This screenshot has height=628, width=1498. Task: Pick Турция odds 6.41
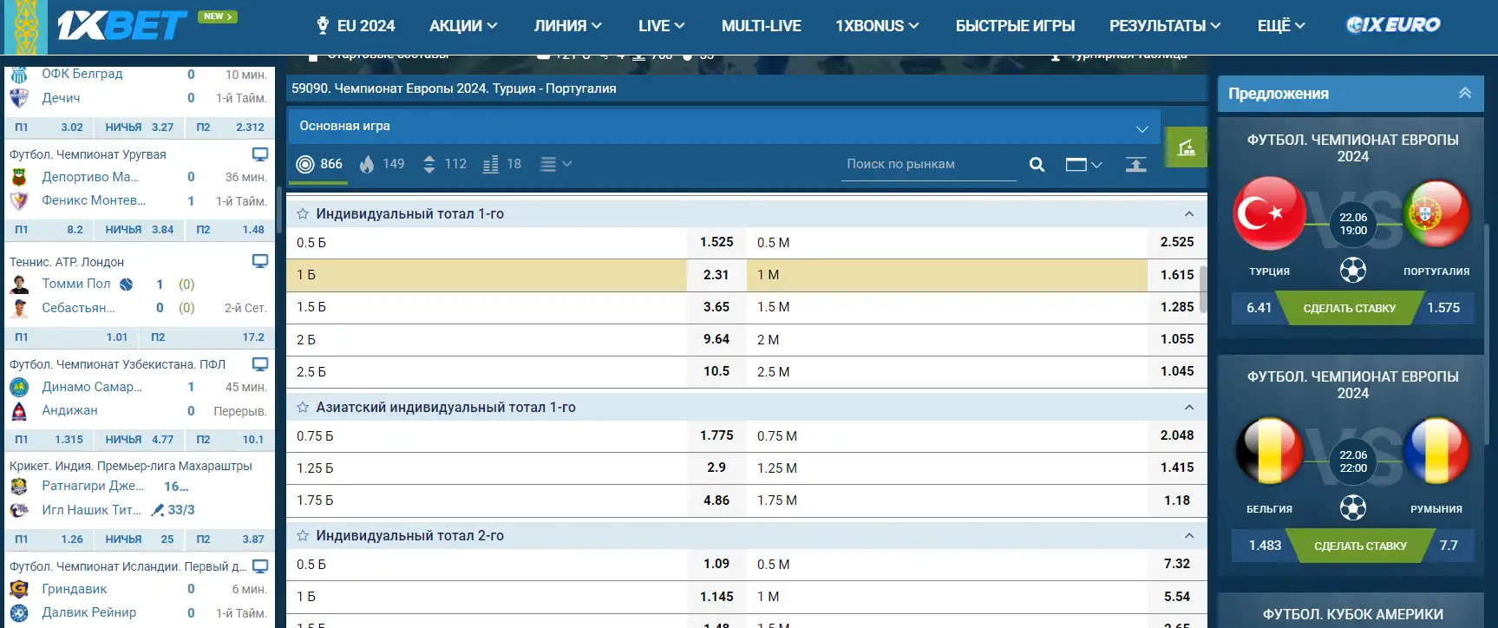coord(1259,308)
